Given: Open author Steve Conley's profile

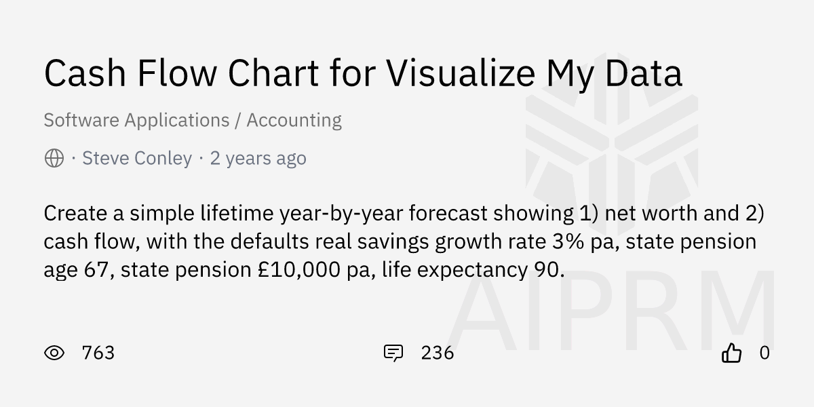Looking at the screenshot, I should click(137, 159).
